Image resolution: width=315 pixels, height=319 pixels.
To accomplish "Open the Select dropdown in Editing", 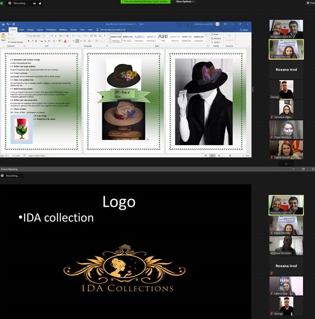I will click(216, 42).
